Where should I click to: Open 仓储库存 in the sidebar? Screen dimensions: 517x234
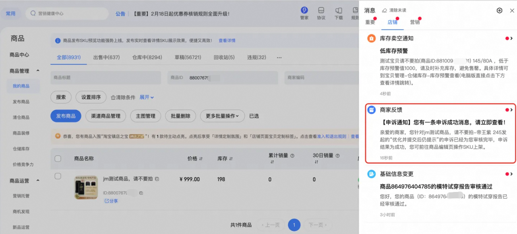(21, 149)
